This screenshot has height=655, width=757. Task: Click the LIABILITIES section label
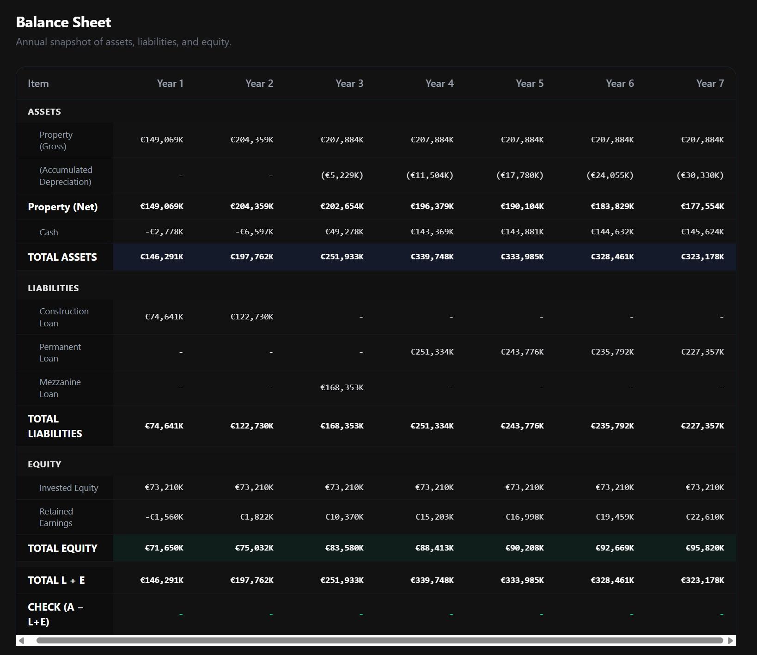pyautogui.click(x=53, y=288)
